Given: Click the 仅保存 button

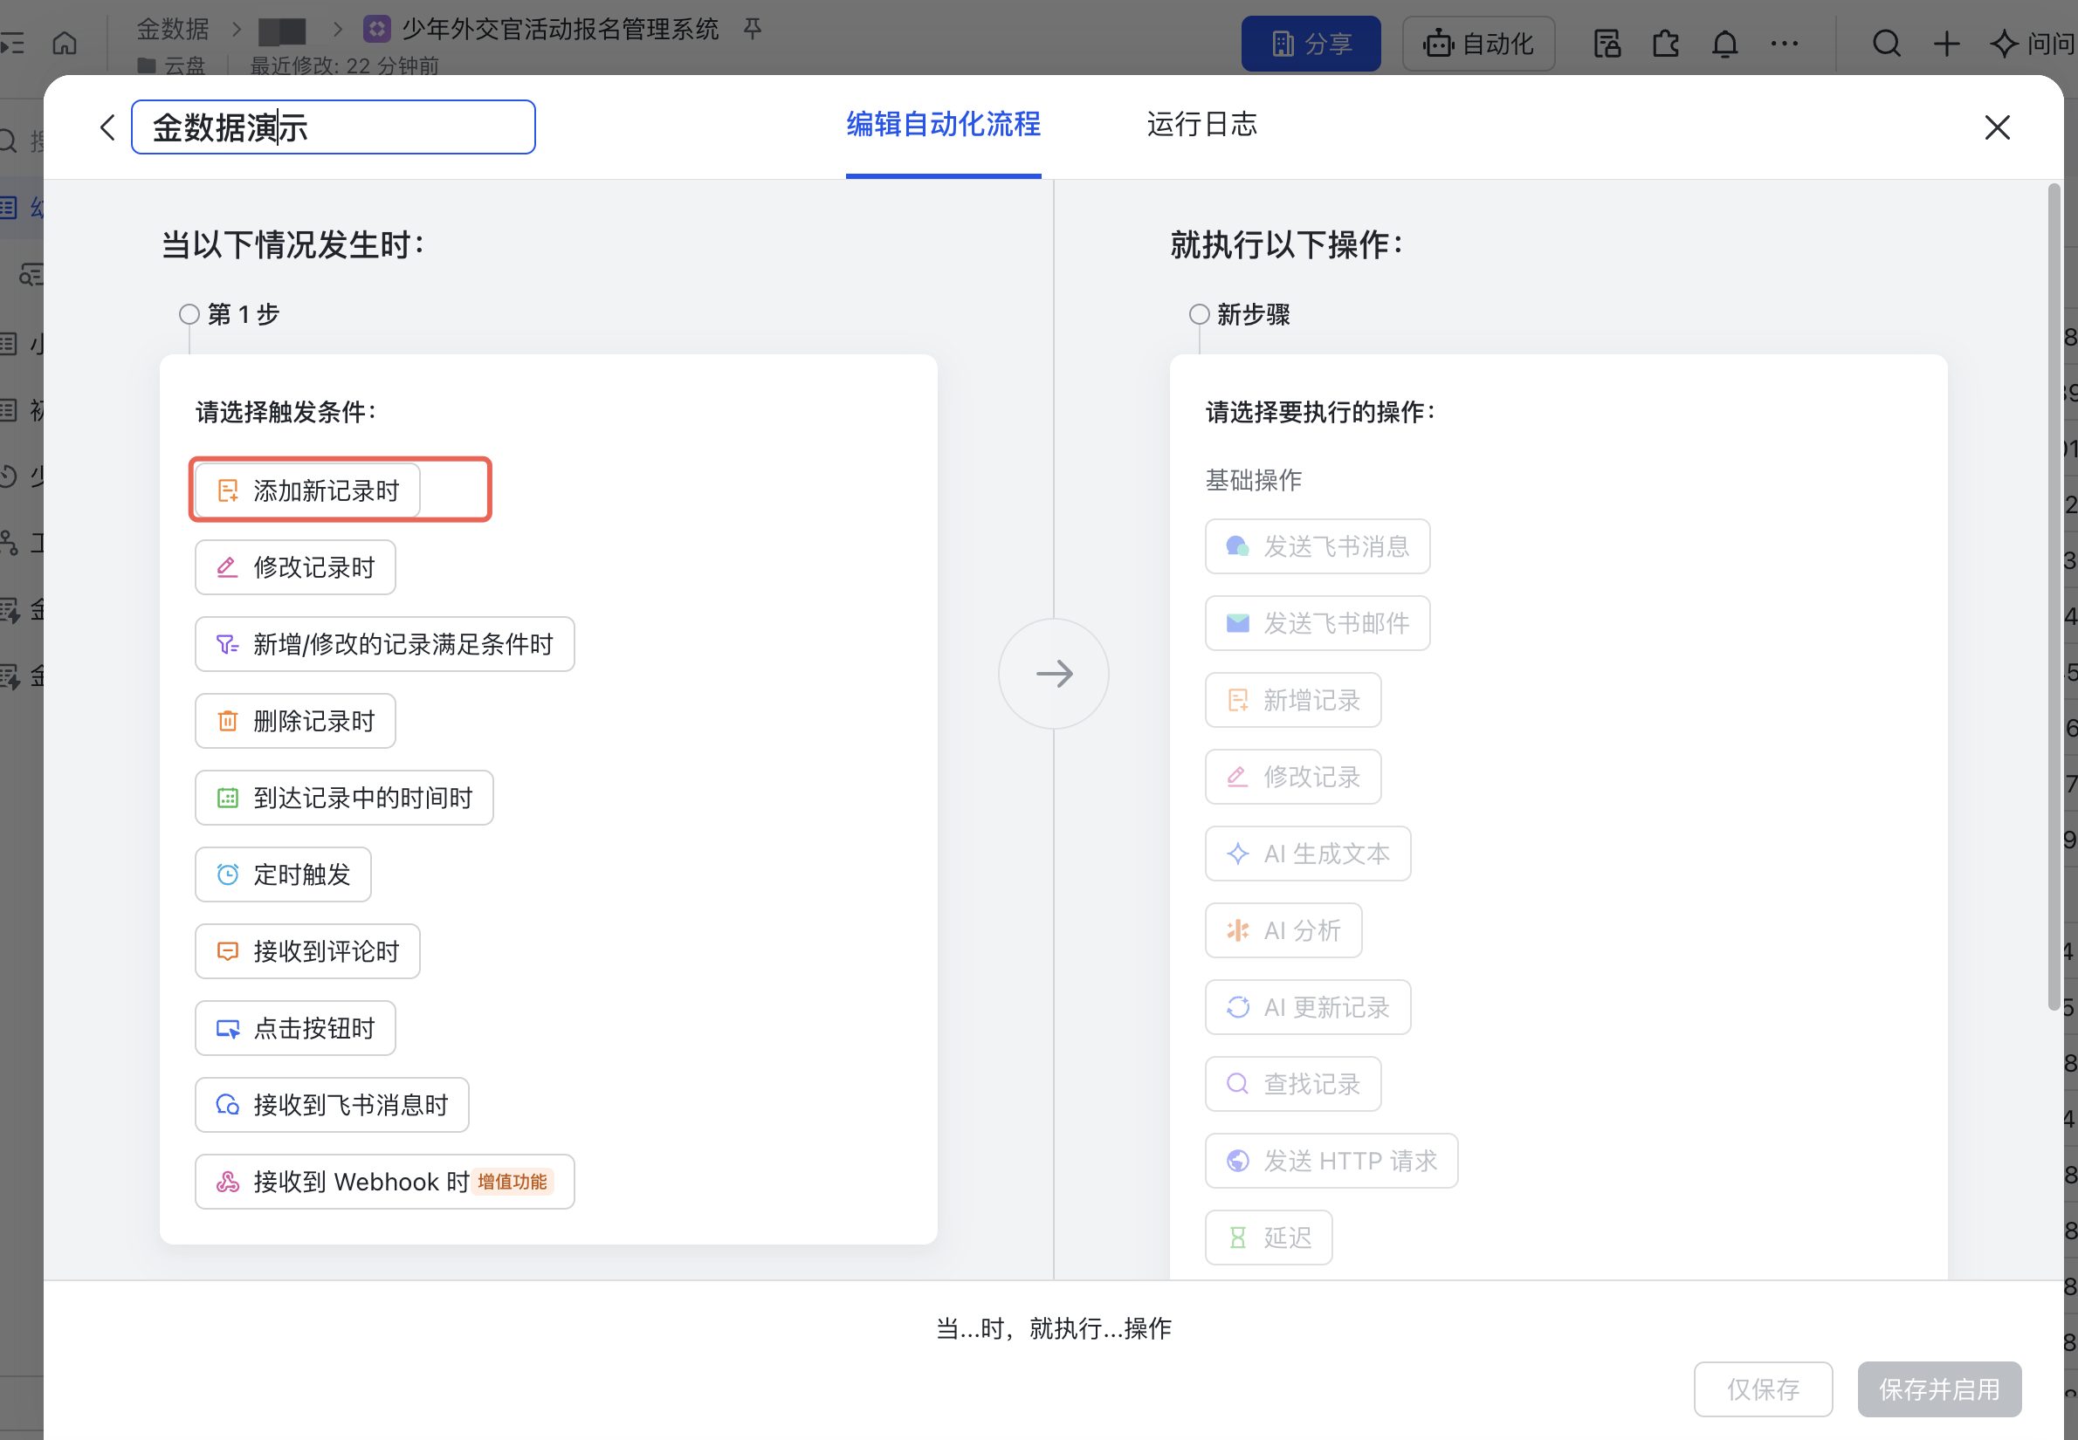Looking at the screenshot, I should click(1763, 1389).
